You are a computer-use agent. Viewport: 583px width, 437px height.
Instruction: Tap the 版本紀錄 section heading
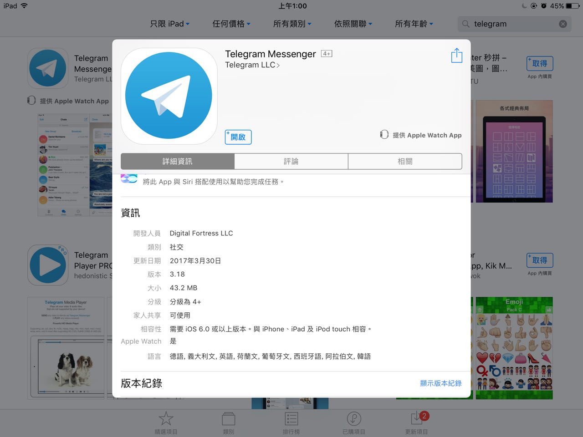coord(142,383)
